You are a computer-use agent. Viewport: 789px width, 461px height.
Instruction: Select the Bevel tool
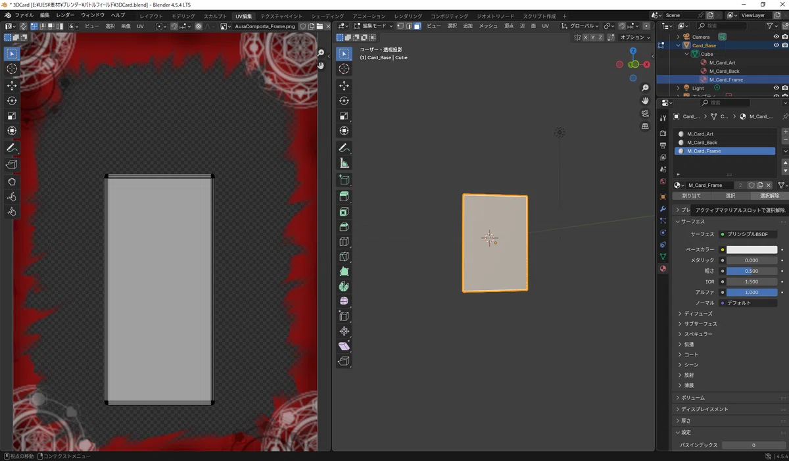(x=344, y=227)
